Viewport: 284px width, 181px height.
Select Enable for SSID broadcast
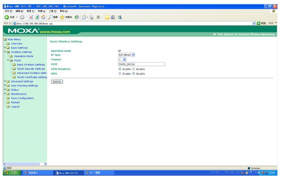(120, 69)
